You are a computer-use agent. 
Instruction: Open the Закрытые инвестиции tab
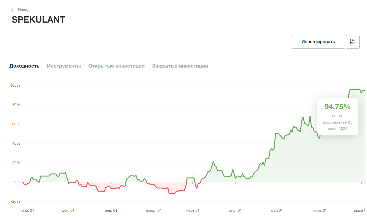tap(180, 66)
